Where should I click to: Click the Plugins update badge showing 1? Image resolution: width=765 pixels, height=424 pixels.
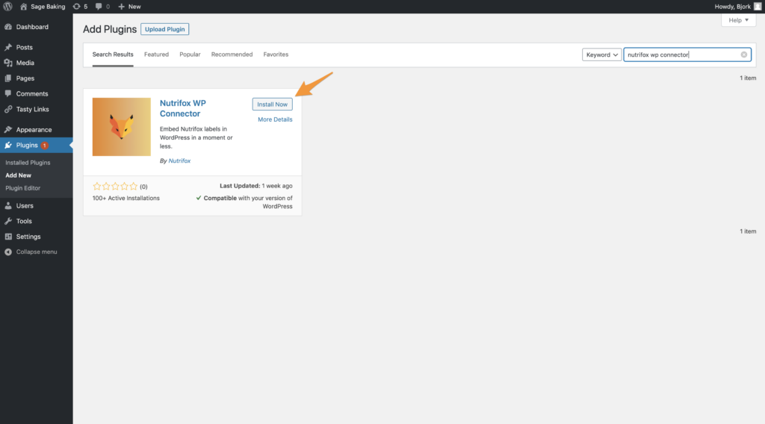pyautogui.click(x=44, y=146)
